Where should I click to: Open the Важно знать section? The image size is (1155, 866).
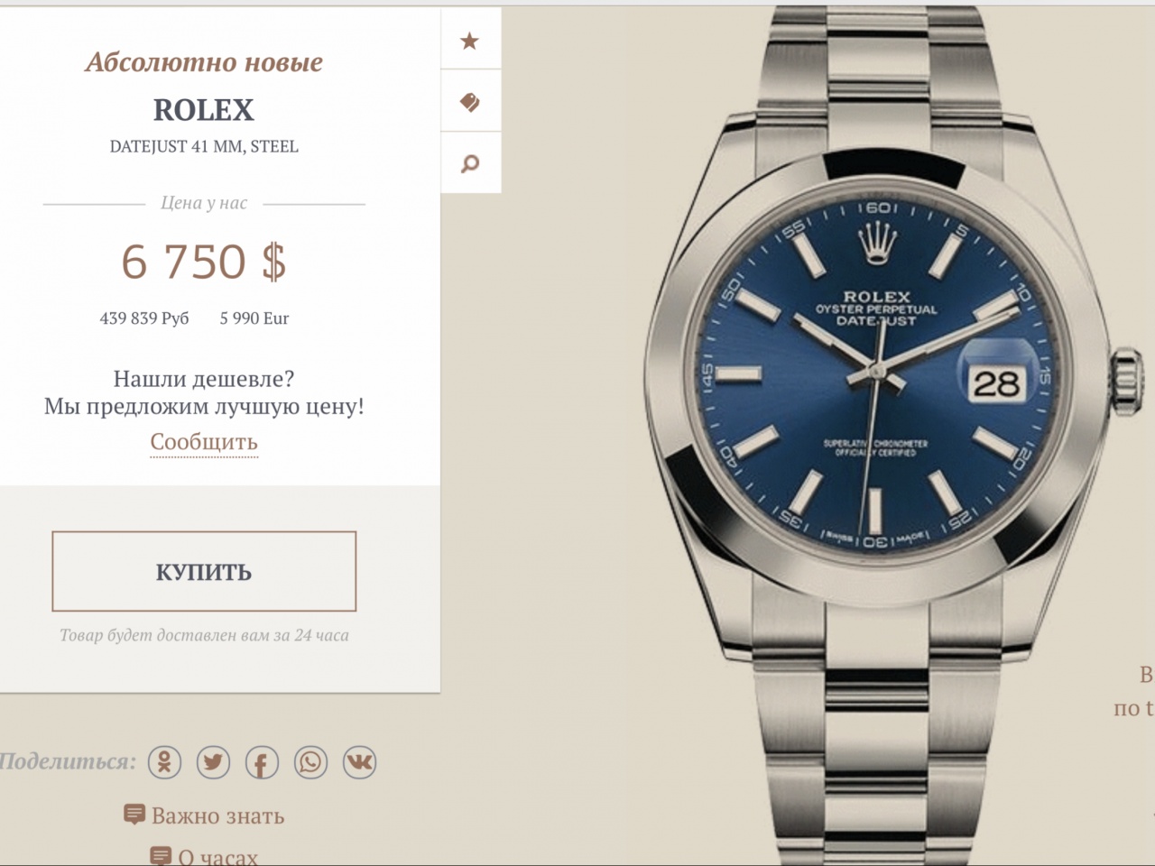coord(217,815)
